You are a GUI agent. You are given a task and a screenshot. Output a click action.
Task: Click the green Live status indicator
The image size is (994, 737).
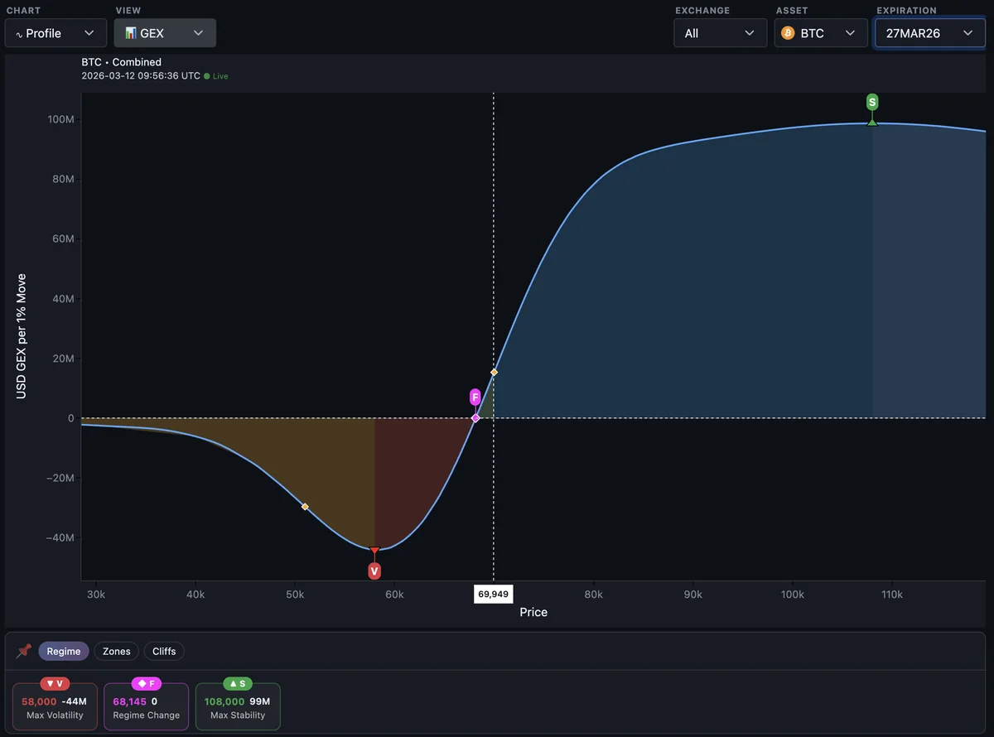coord(215,75)
